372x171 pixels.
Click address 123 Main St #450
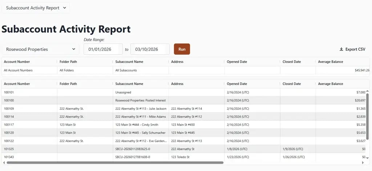click(183, 125)
